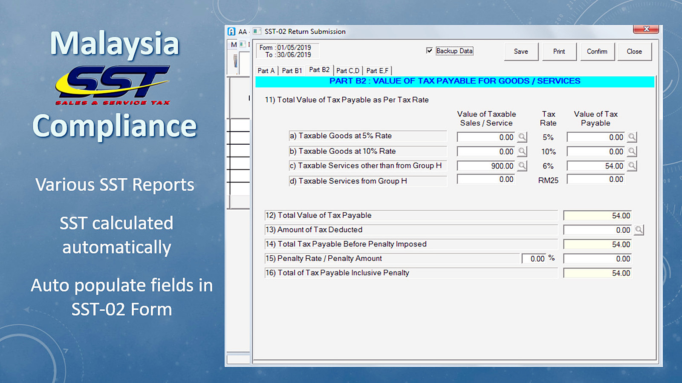Click the Close button next to Confirm
This screenshot has height=383, width=682.
pos(634,51)
